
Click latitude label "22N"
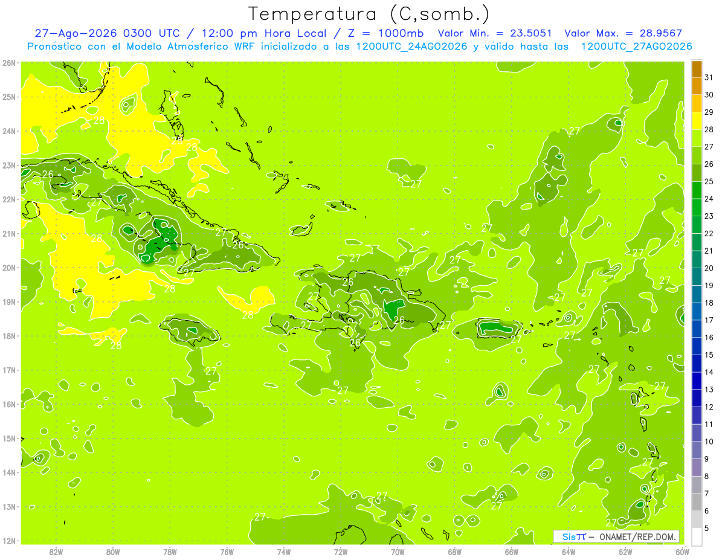pos(9,199)
